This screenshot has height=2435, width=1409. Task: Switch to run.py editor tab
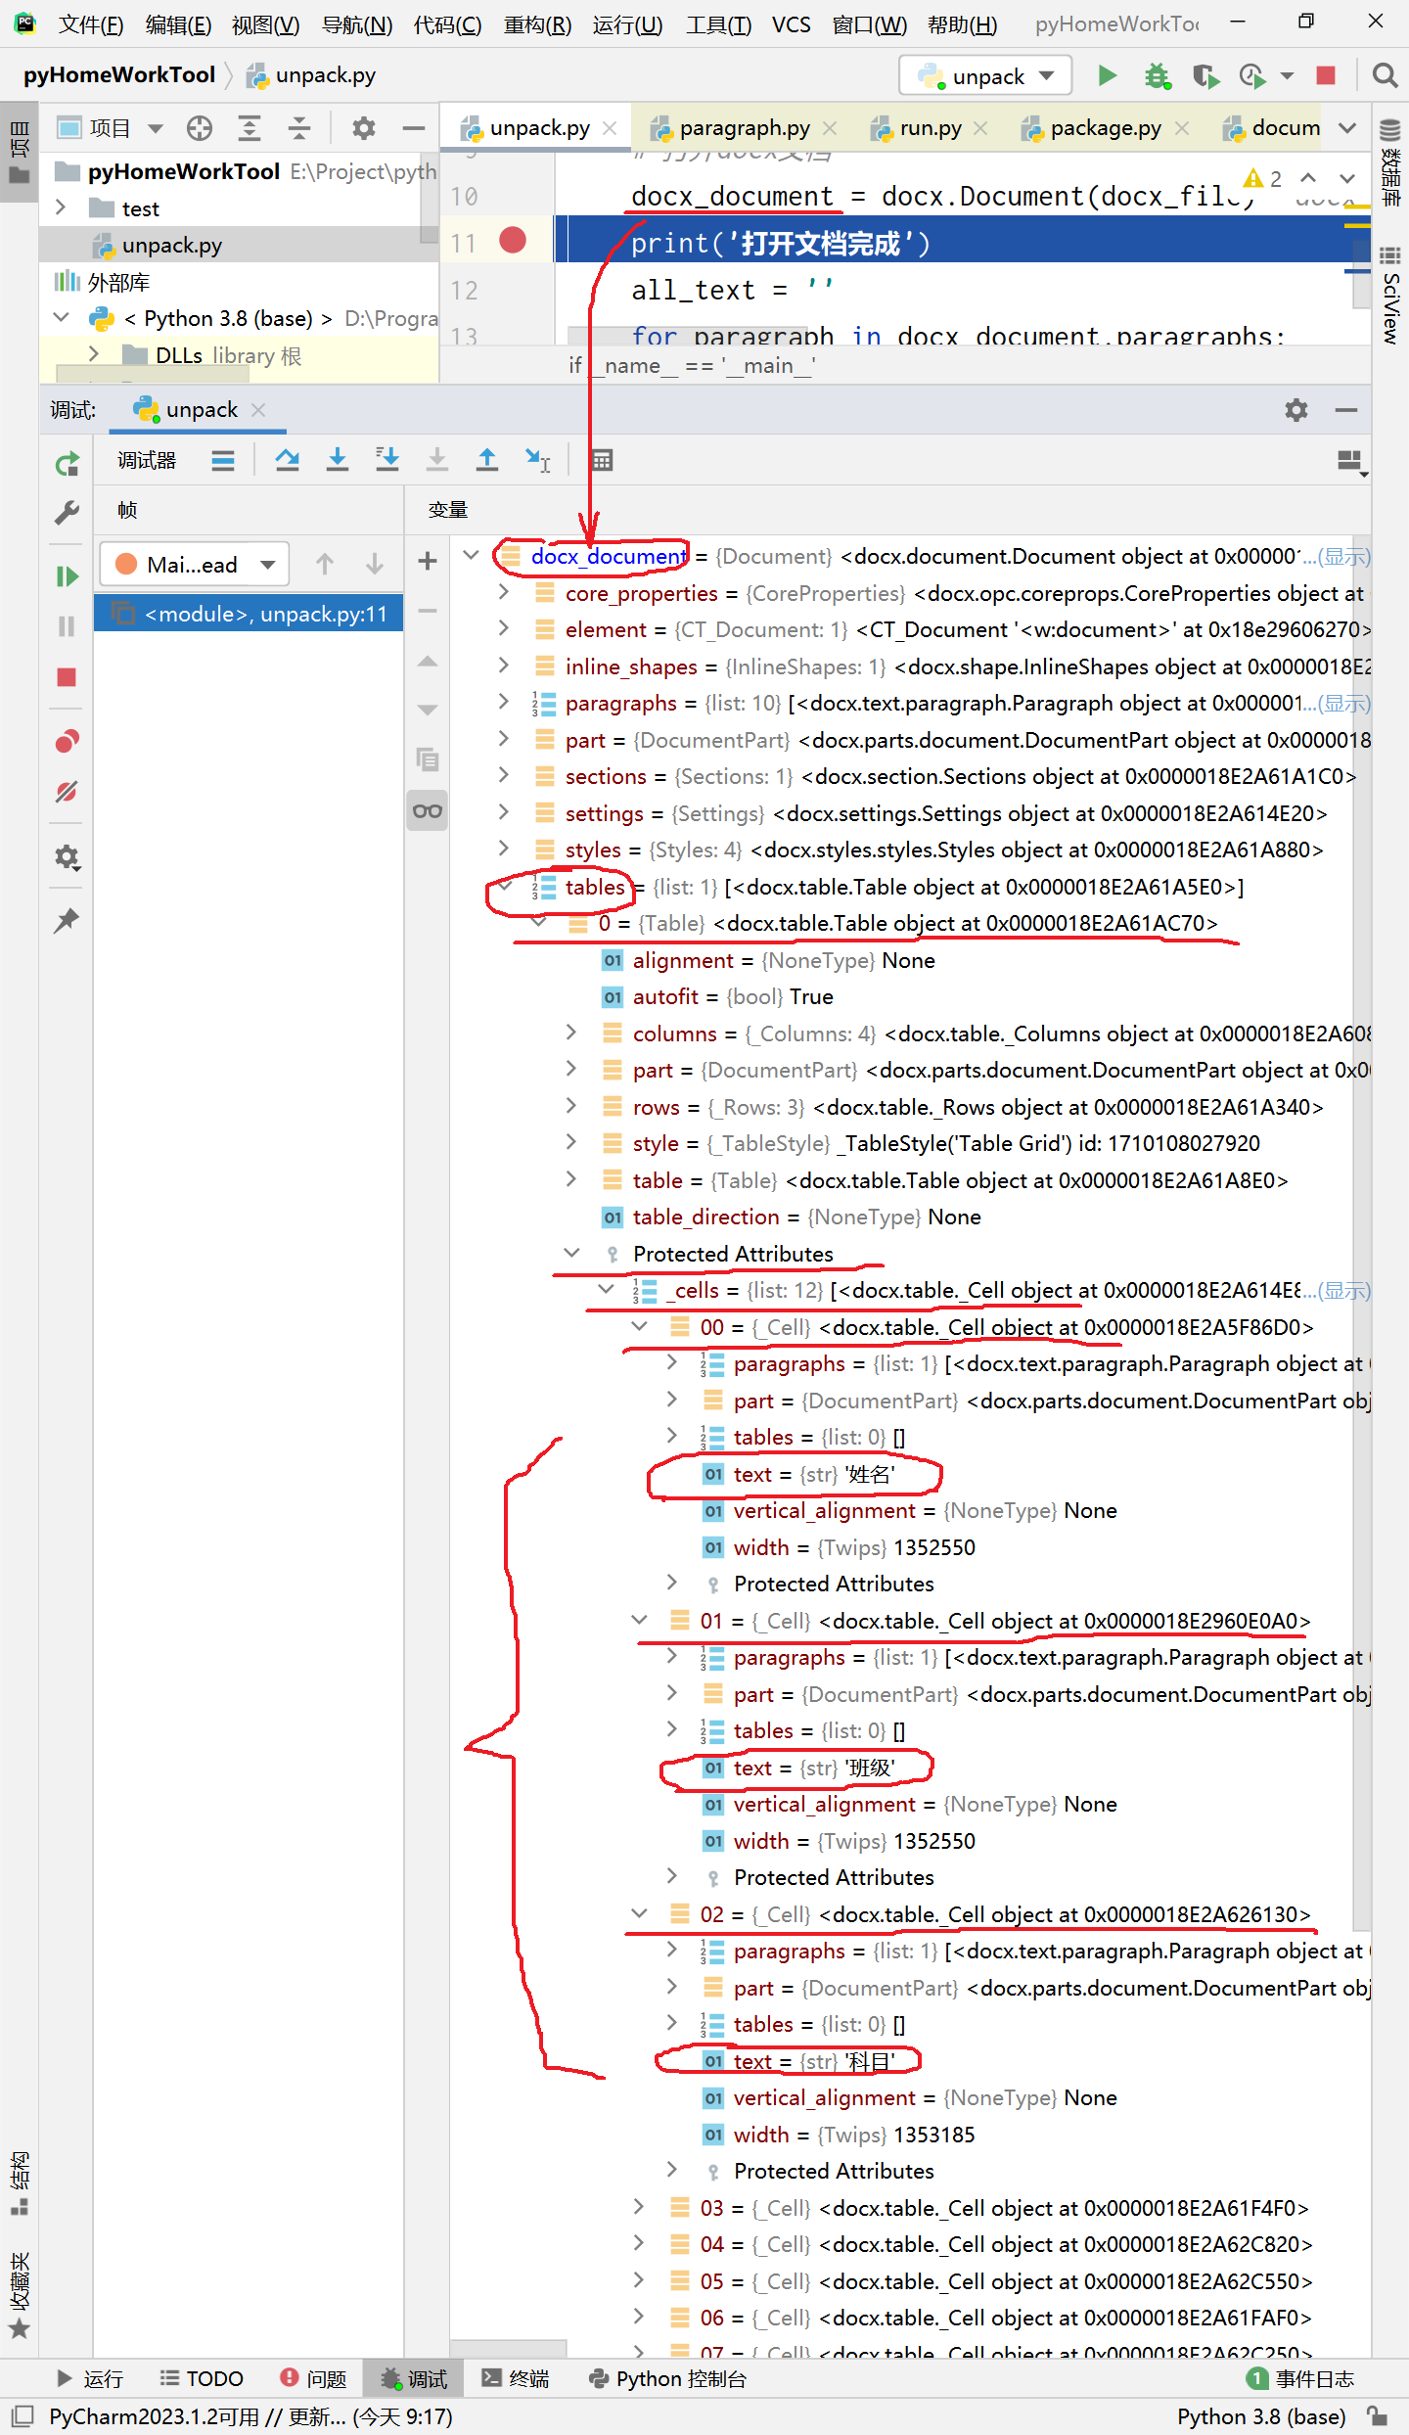tap(930, 128)
